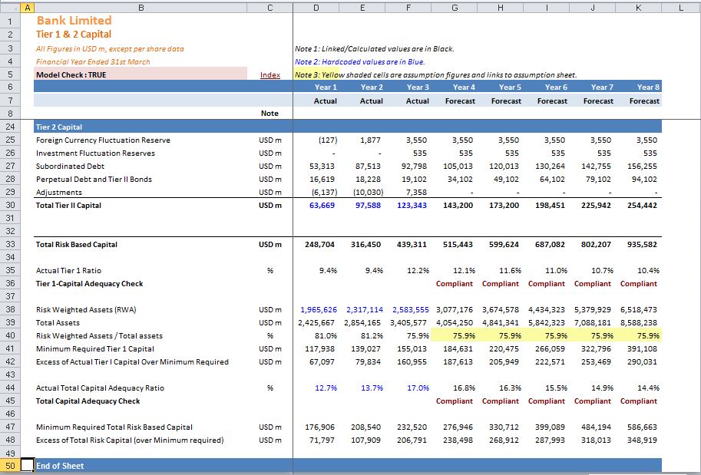Select the Total Risk Based Capital label

tap(77, 245)
